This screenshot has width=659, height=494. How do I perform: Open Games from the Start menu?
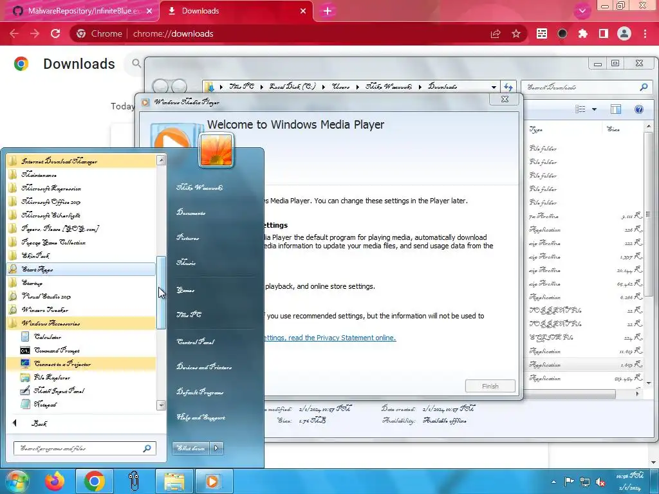click(x=185, y=290)
